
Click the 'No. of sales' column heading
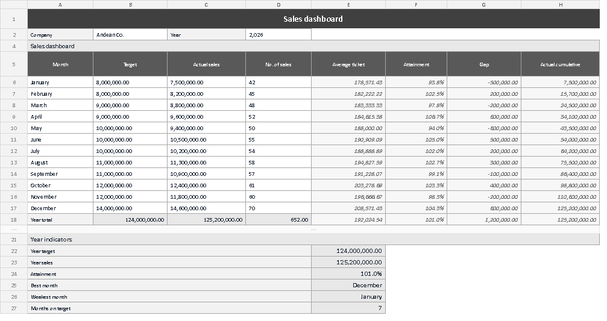278,64
